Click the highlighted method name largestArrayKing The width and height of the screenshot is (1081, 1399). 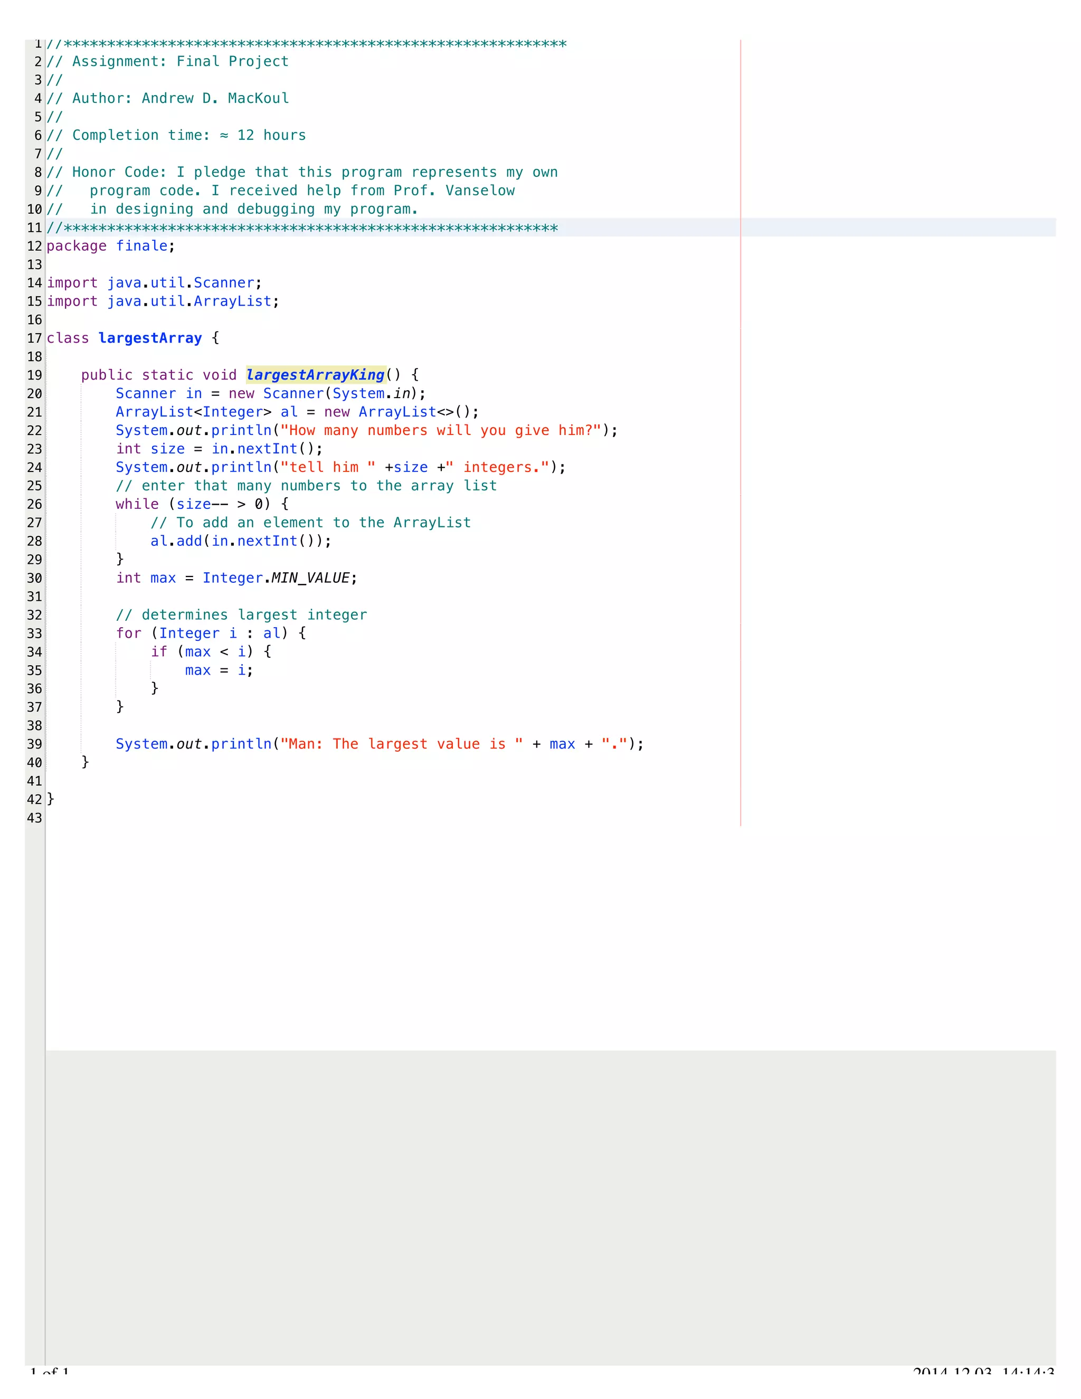(x=316, y=375)
